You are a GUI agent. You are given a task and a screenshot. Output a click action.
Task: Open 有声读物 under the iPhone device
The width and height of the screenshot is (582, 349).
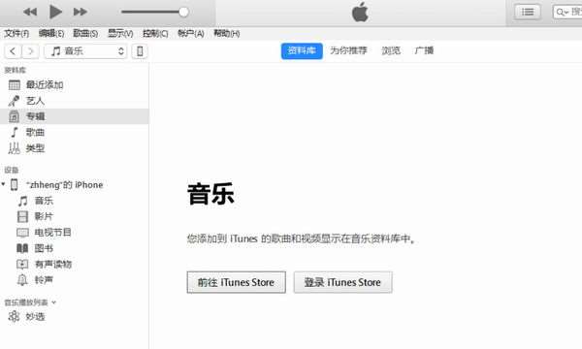tap(53, 264)
